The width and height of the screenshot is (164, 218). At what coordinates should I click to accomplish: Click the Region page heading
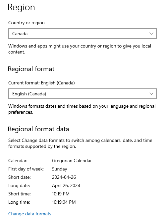(21, 7)
